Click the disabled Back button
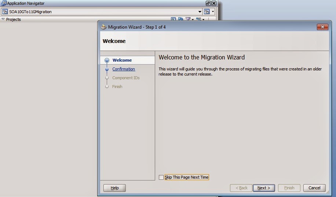Viewport: 336px width, 197px height. (241, 188)
